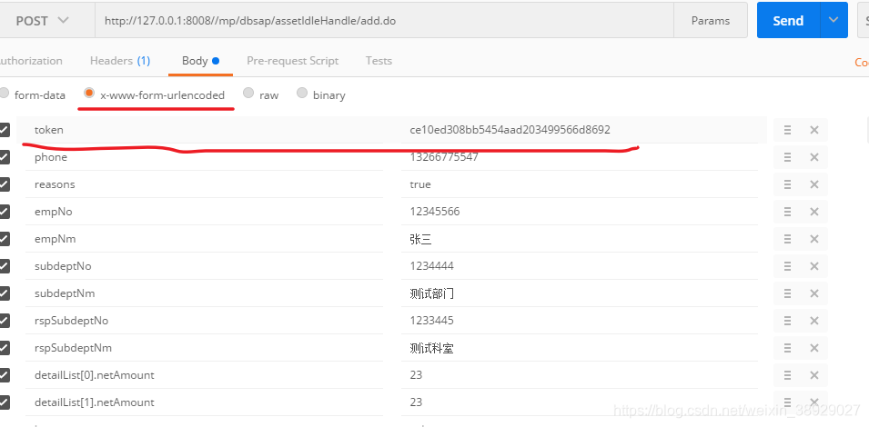Delete the empNo row
The height and width of the screenshot is (427, 869).
pos(814,212)
